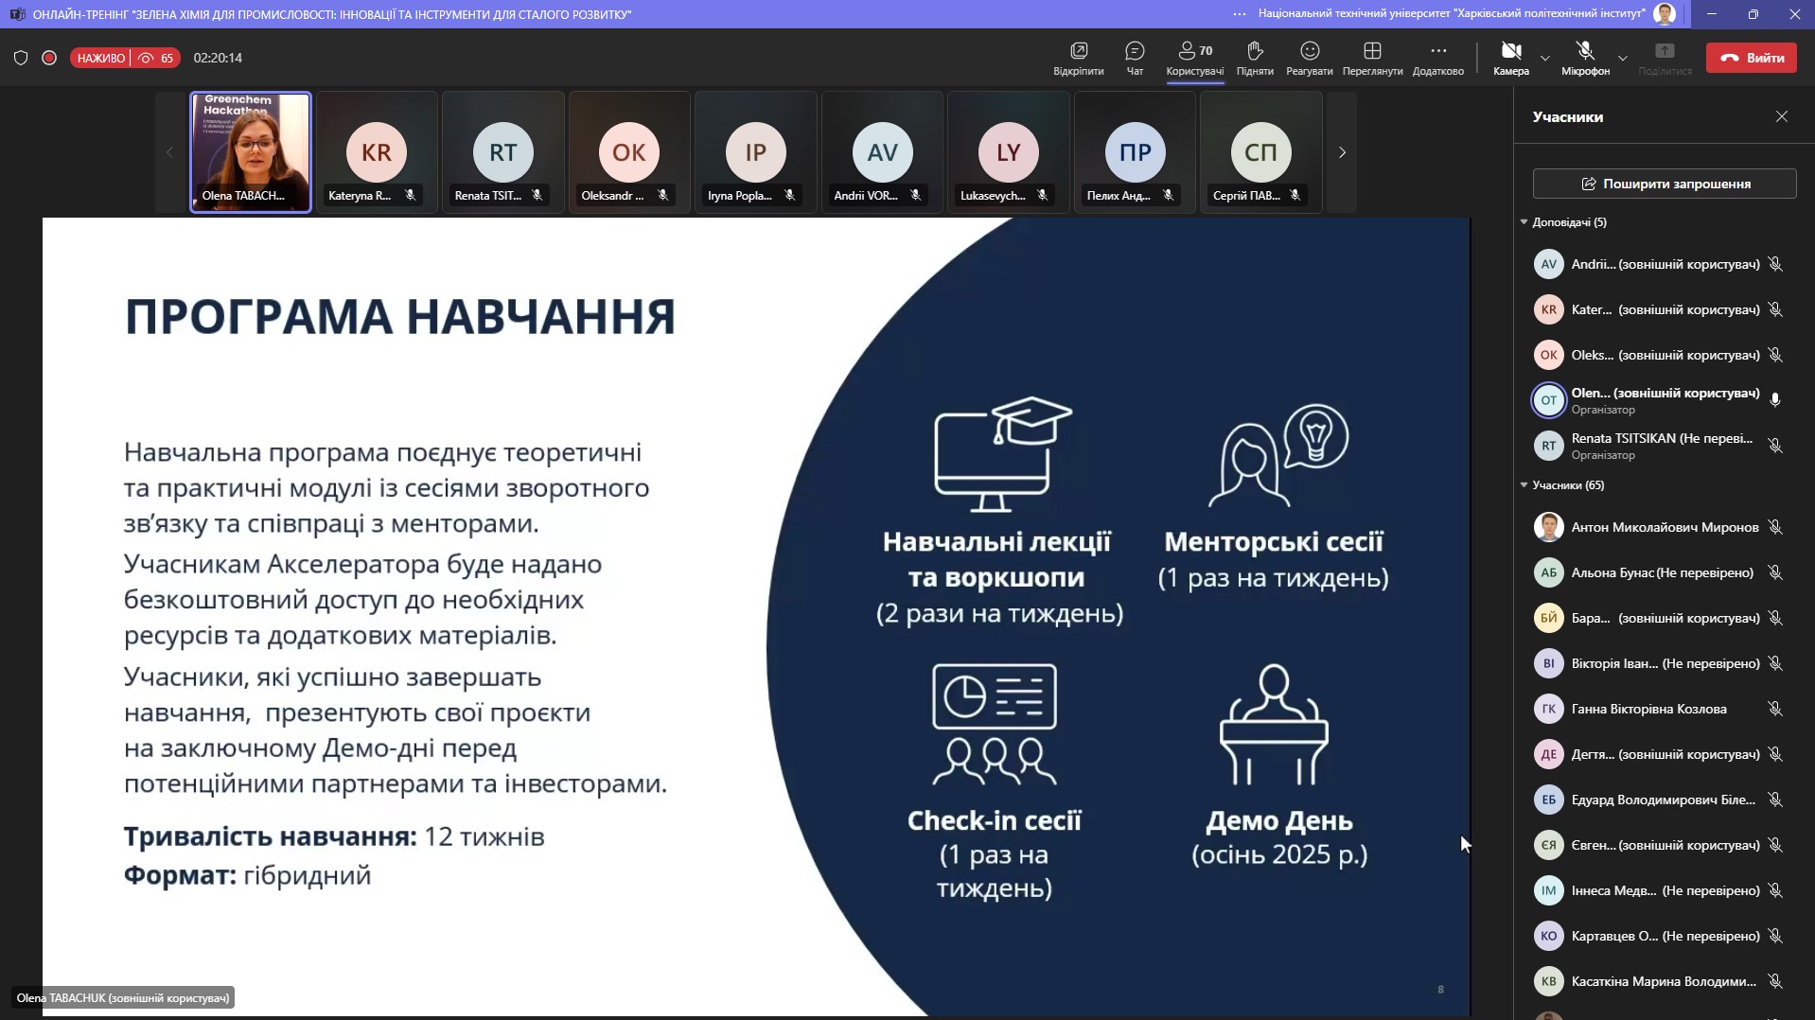Open the React emoji menu

[1310, 58]
